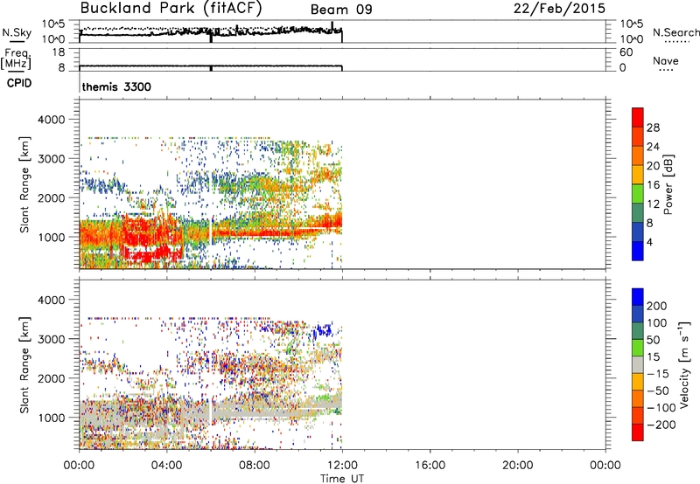The width and height of the screenshot is (700, 484).
Task: Click the '20:00' time axis tick label
Action: point(518,466)
